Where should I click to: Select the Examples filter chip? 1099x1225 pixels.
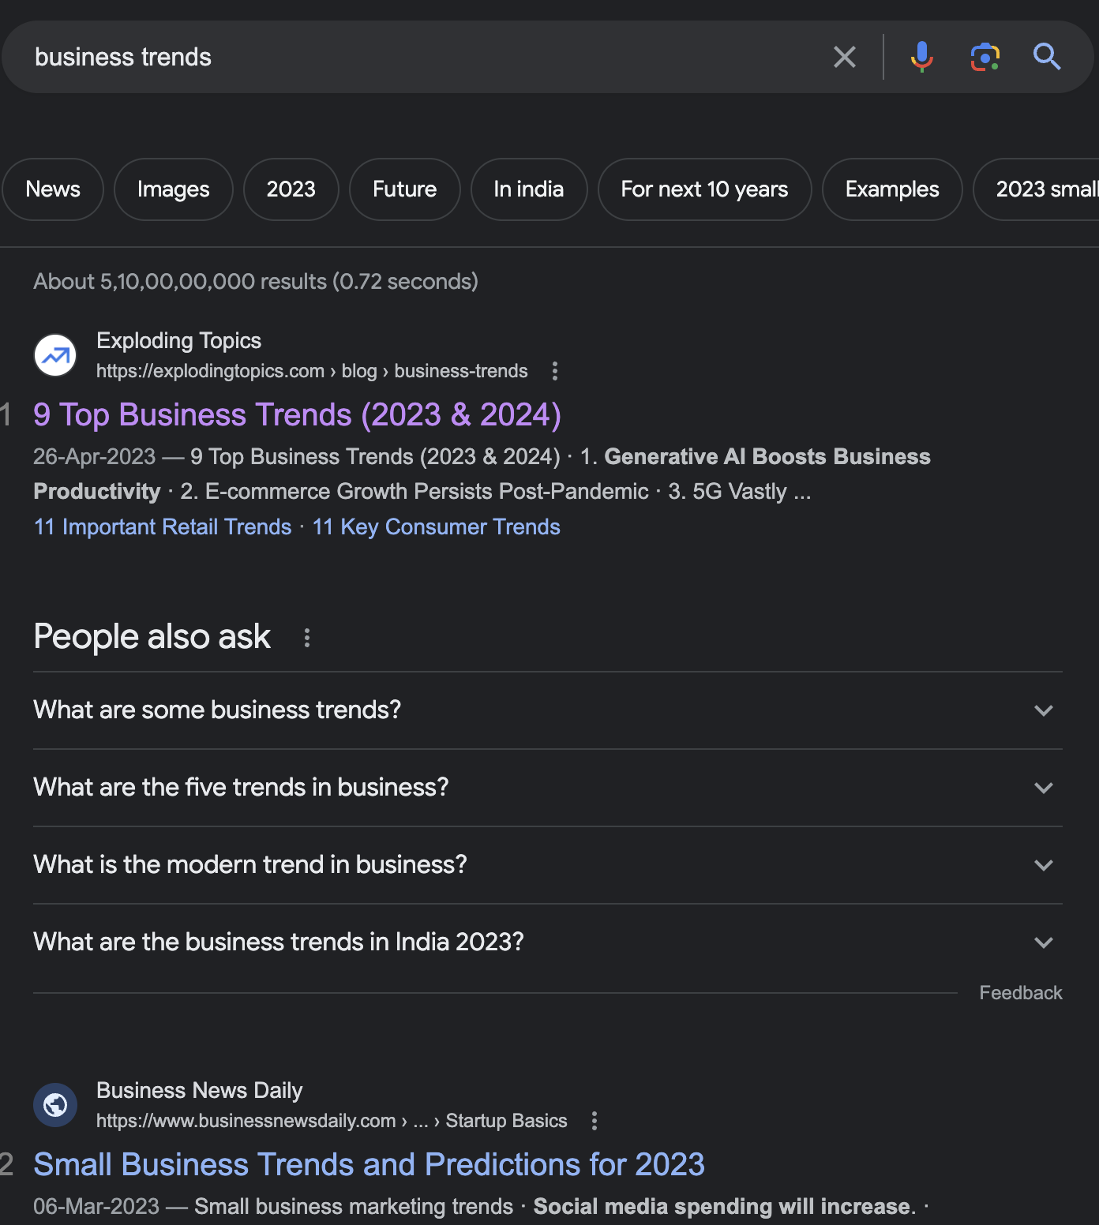click(892, 189)
